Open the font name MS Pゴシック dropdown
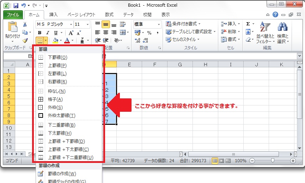This screenshot has width=305, height=183. click(71, 24)
